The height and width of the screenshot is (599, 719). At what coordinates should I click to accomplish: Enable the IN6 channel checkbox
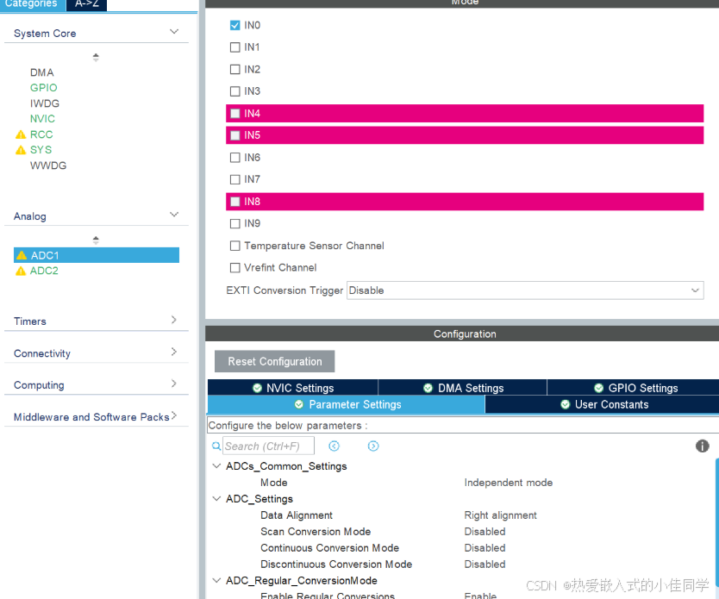pos(234,157)
